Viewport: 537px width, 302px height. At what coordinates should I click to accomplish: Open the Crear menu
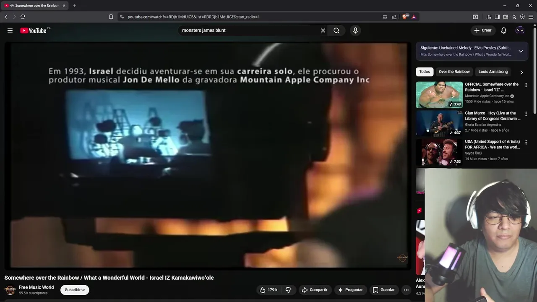point(483,30)
